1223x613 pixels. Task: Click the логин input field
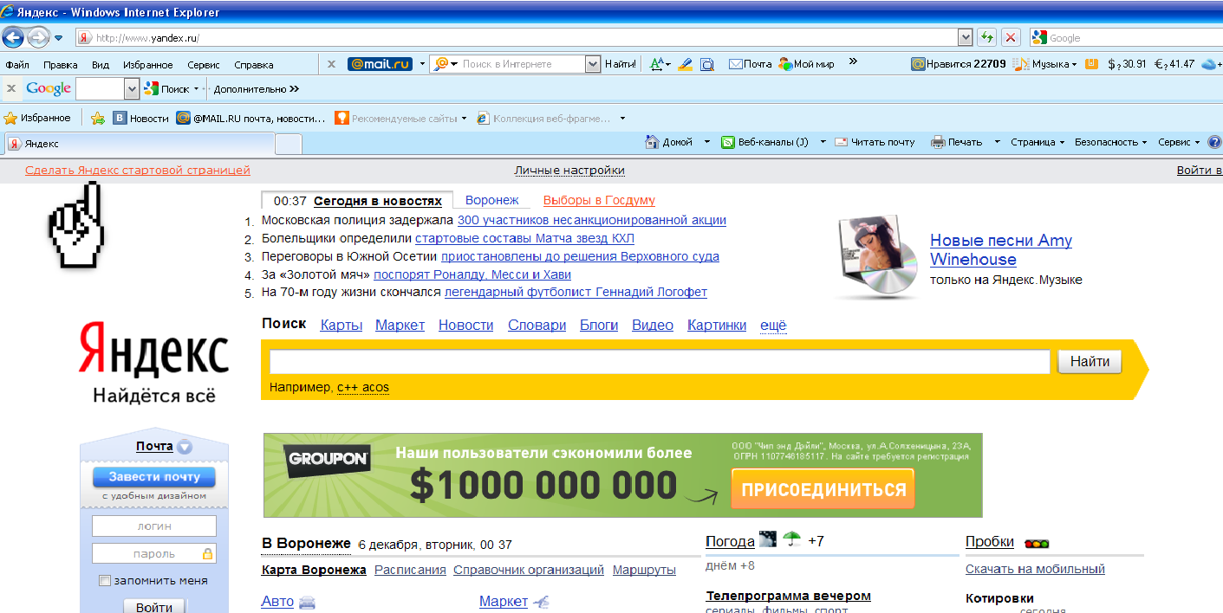click(x=154, y=526)
